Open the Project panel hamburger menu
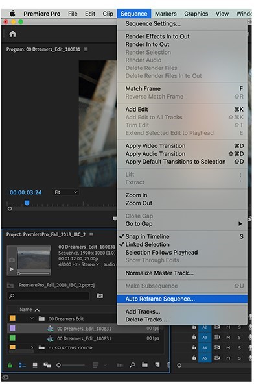The height and width of the screenshot is (389, 254). pos(91,234)
